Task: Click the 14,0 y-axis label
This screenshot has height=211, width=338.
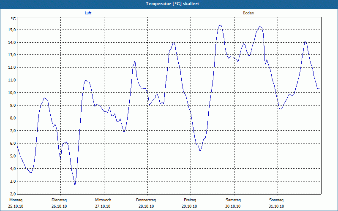Action: 12,43
